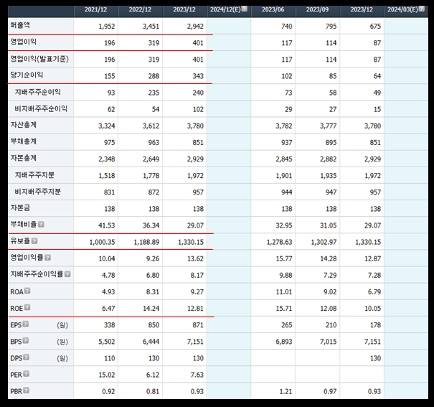Select the 2023/09 column header

[317, 10]
